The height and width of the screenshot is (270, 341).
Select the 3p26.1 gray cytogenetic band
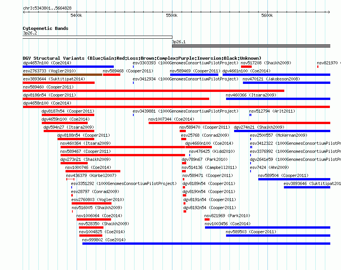coord(251,46)
